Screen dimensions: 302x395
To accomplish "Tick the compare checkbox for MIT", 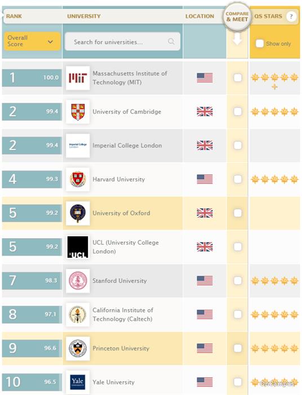I will point(238,78).
